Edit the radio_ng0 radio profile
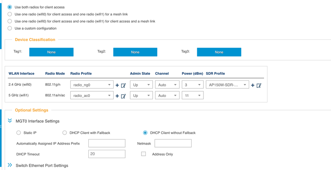331x170 pixels. pyautogui.click(x=123, y=85)
